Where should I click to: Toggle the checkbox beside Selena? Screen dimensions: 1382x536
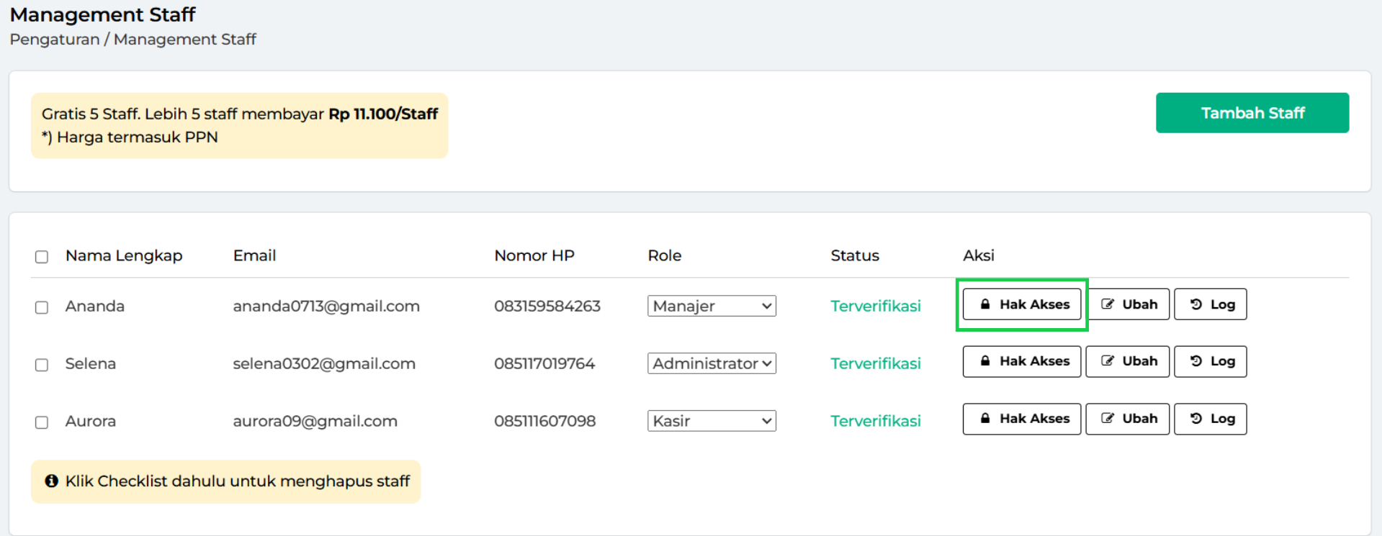(x=42, y=365)
